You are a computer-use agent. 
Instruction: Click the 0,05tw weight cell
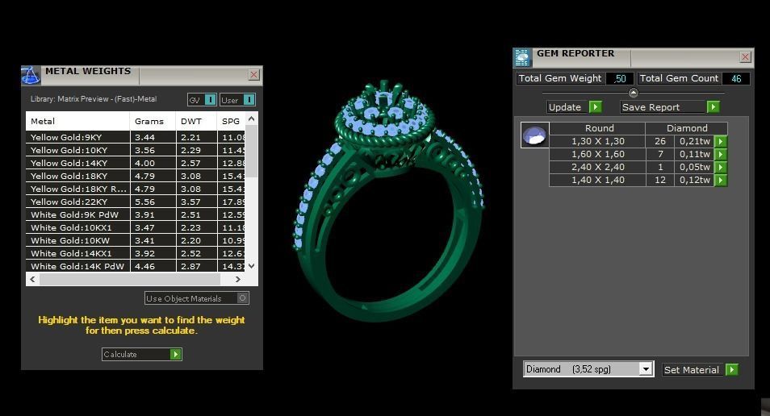pos(694,167)
